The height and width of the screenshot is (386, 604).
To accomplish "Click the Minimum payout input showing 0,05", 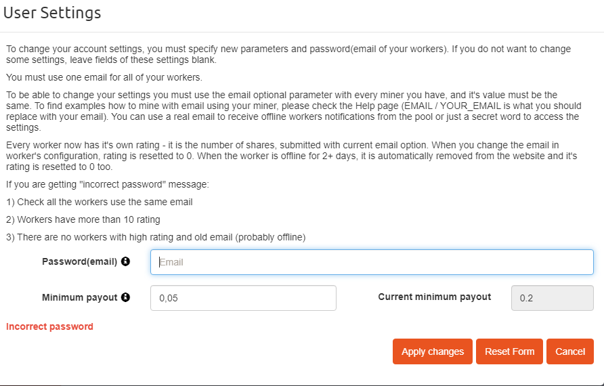I will tap(243, 298).
